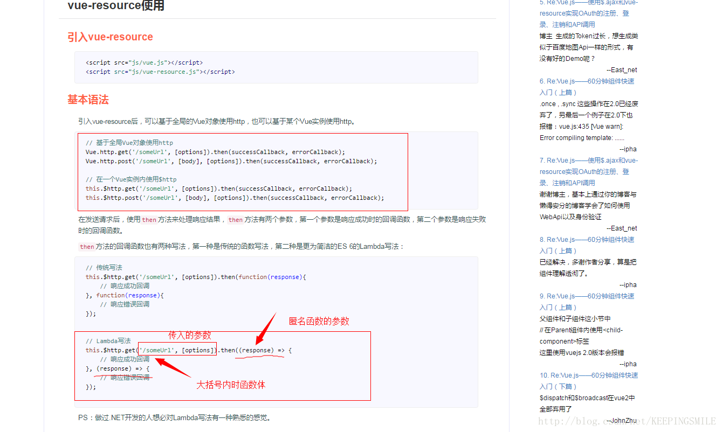The height and width of the screenshot is (432, 722).
Task: Click the 引入vue-resource section heading
Action: [x=110, y=37]
